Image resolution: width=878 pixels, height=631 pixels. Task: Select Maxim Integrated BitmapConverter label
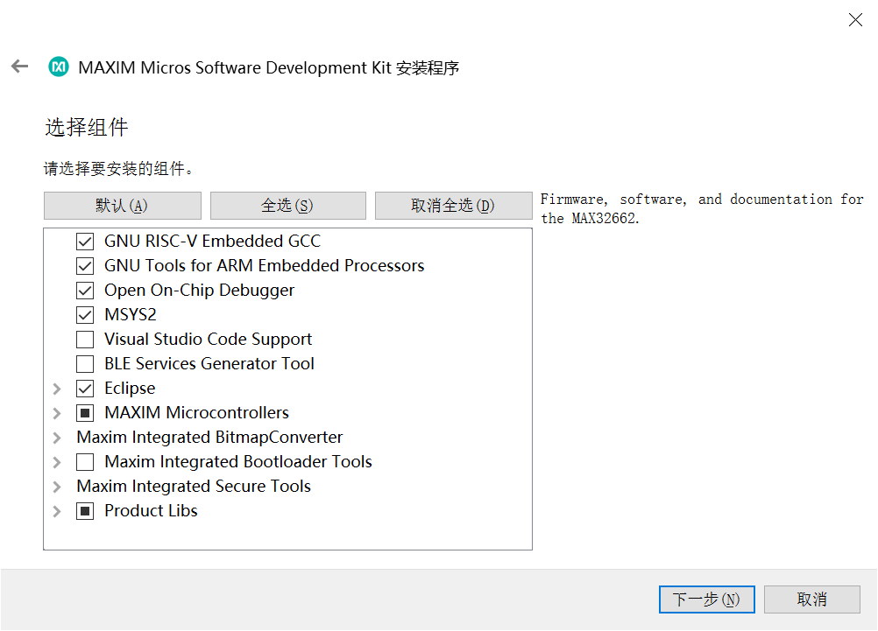point(209,437)
